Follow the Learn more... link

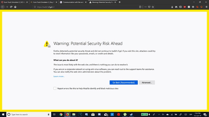[x=59, y=76]
